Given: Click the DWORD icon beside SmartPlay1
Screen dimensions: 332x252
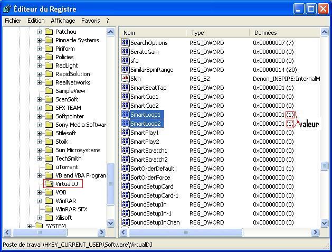Looking at the screenshot, I should click(125, 133).
